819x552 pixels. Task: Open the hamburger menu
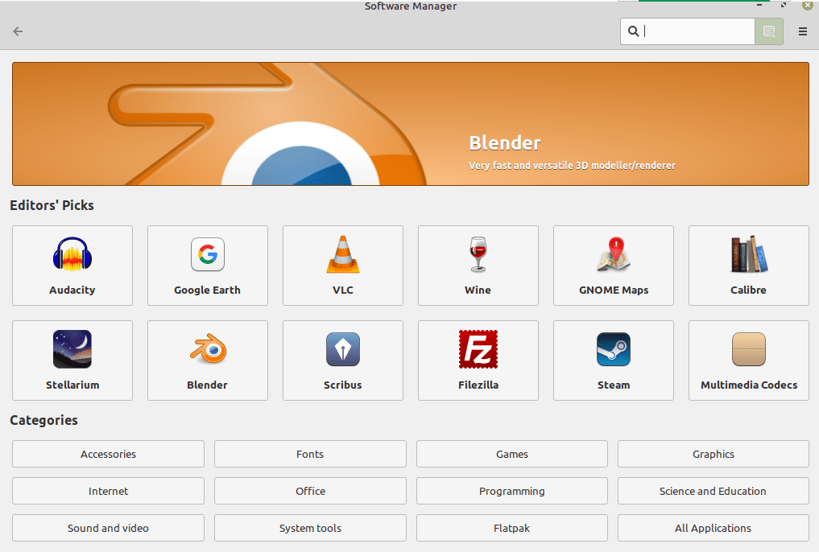[x=802, y=31]
